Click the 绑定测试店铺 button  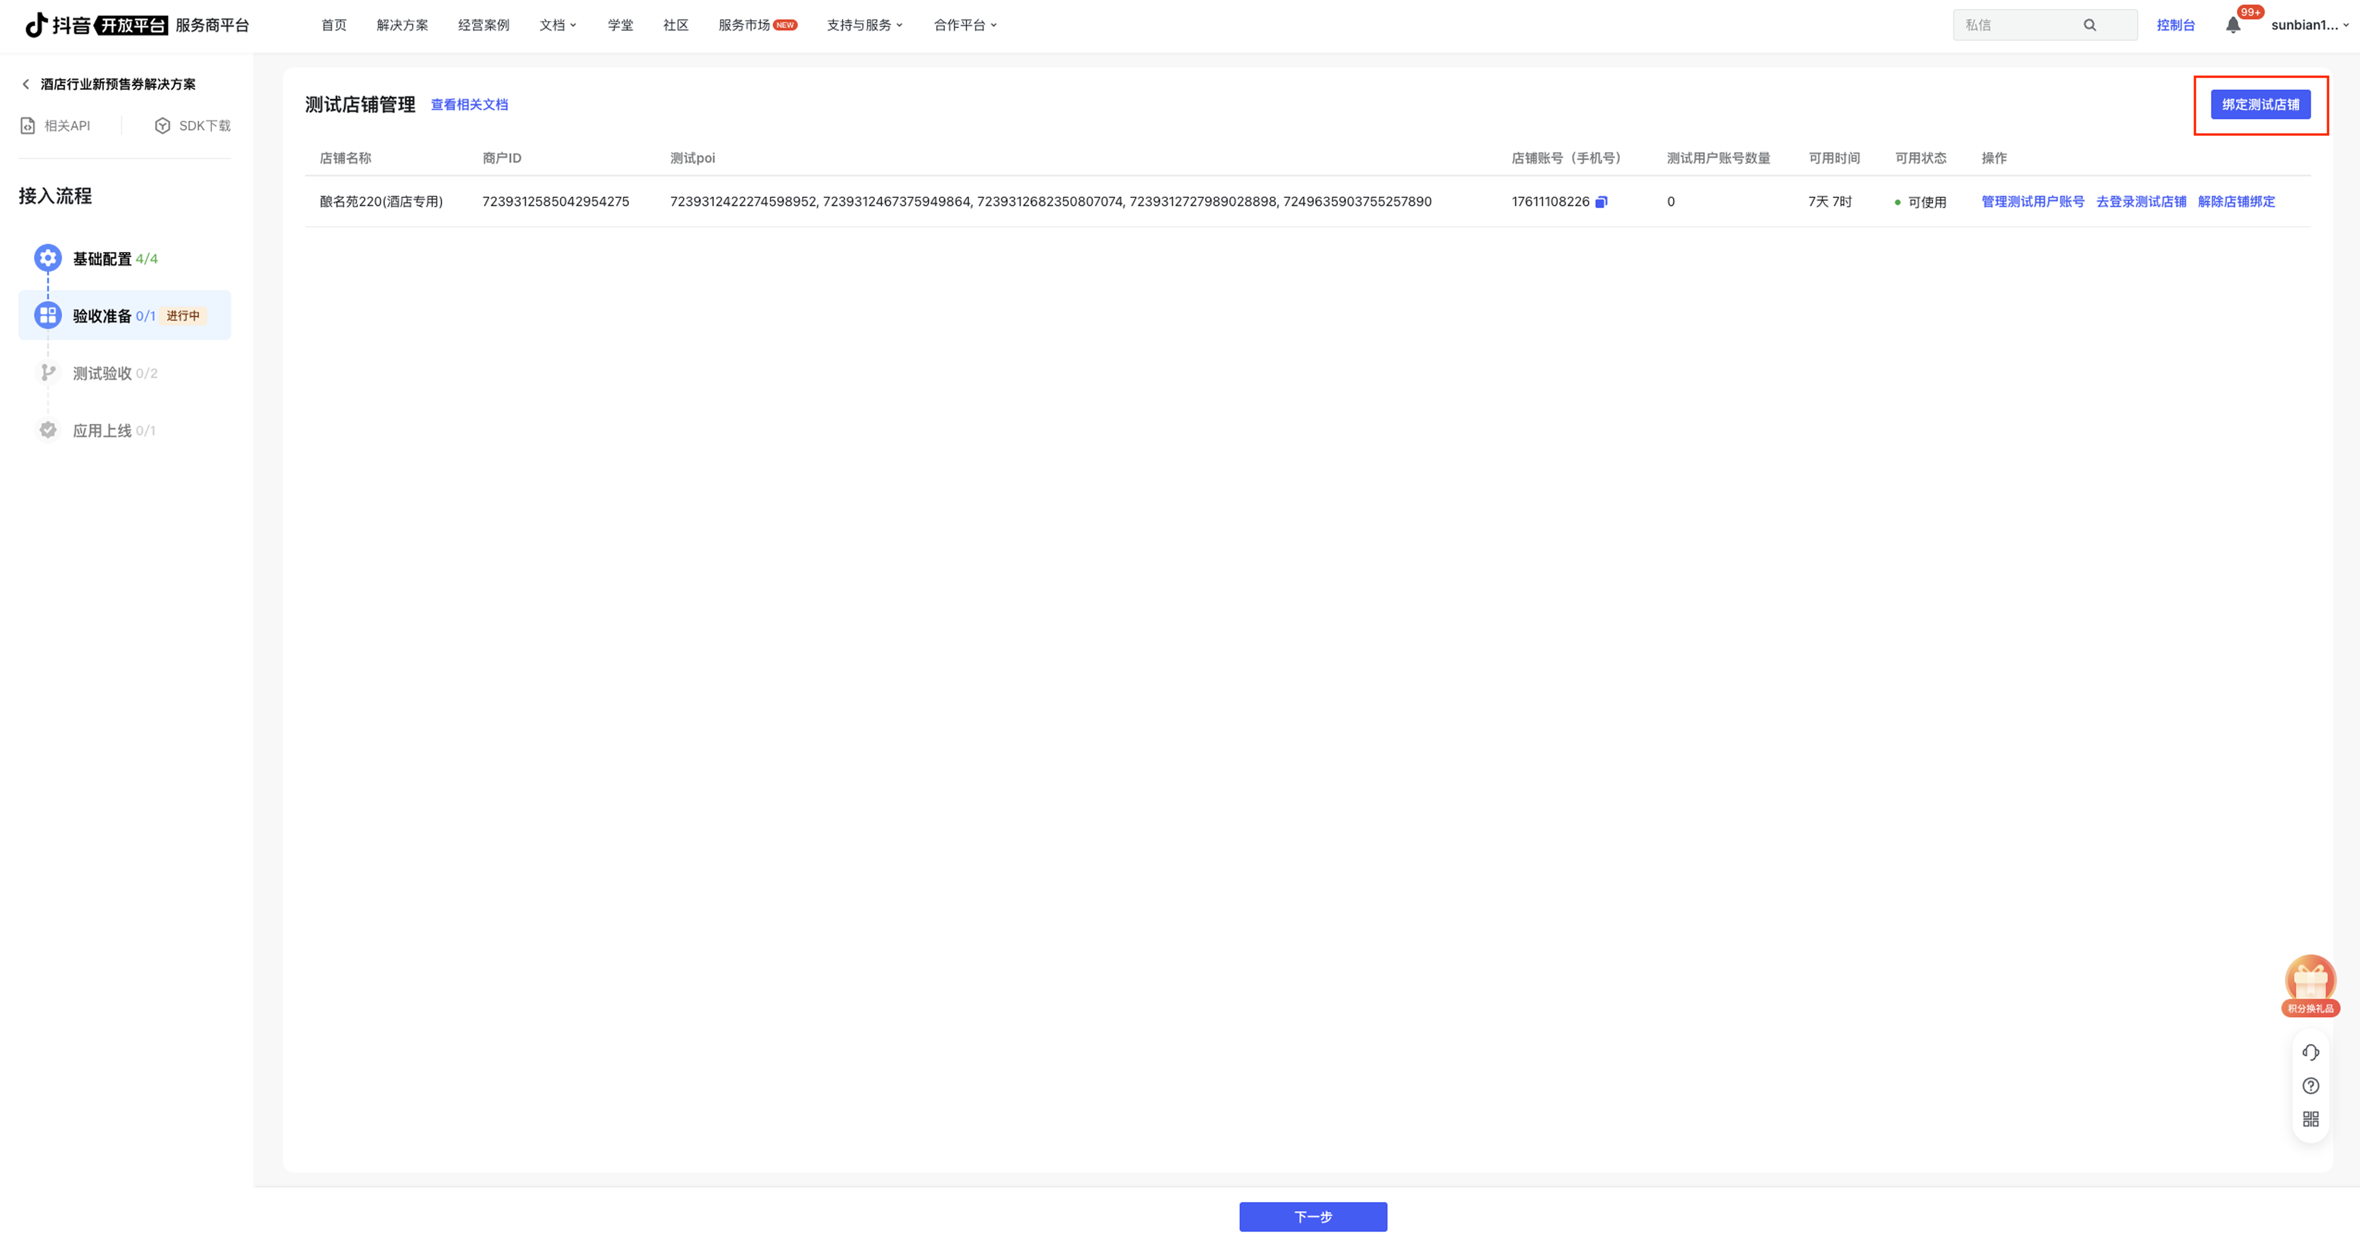(2260, 104)
